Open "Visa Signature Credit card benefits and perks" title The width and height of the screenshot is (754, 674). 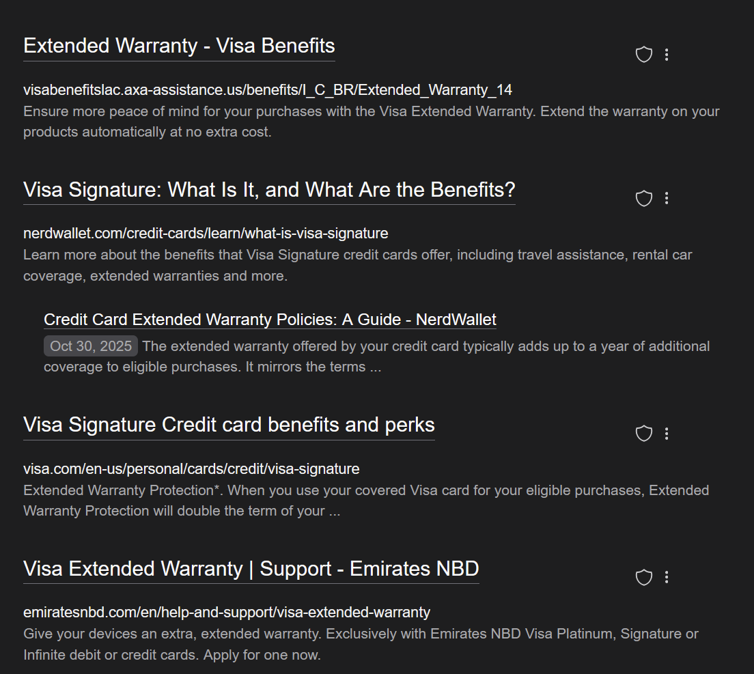pos(229,425)
